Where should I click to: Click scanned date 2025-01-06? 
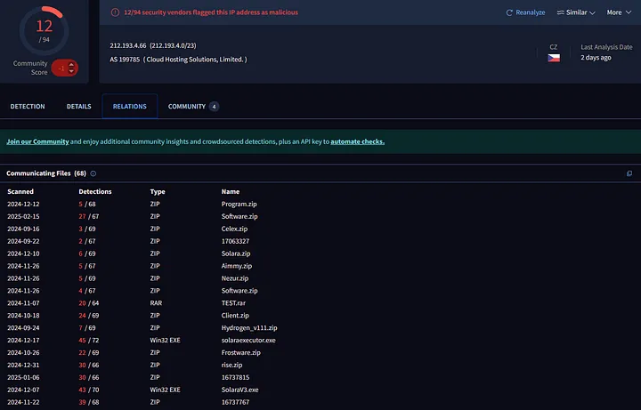[23, 377]
